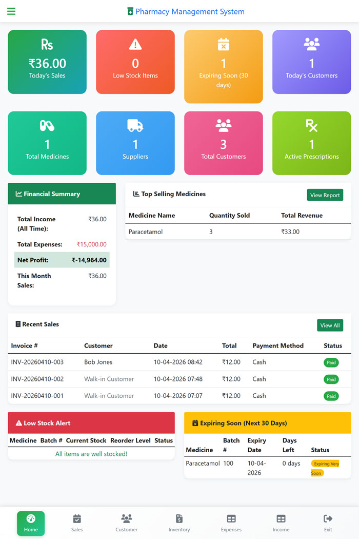The width and height of the screenshot is (359, 539).
Task: Click the Expiring Very Soon status badge
Action: [x=325, y=468]
